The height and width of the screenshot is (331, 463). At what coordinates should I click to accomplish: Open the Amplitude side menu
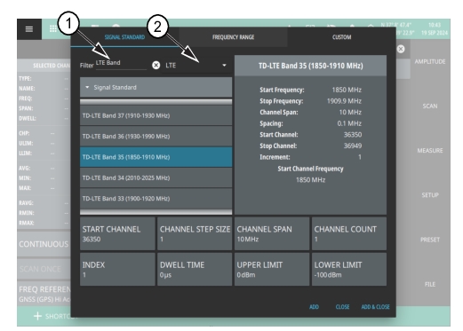tap(430, 61)
